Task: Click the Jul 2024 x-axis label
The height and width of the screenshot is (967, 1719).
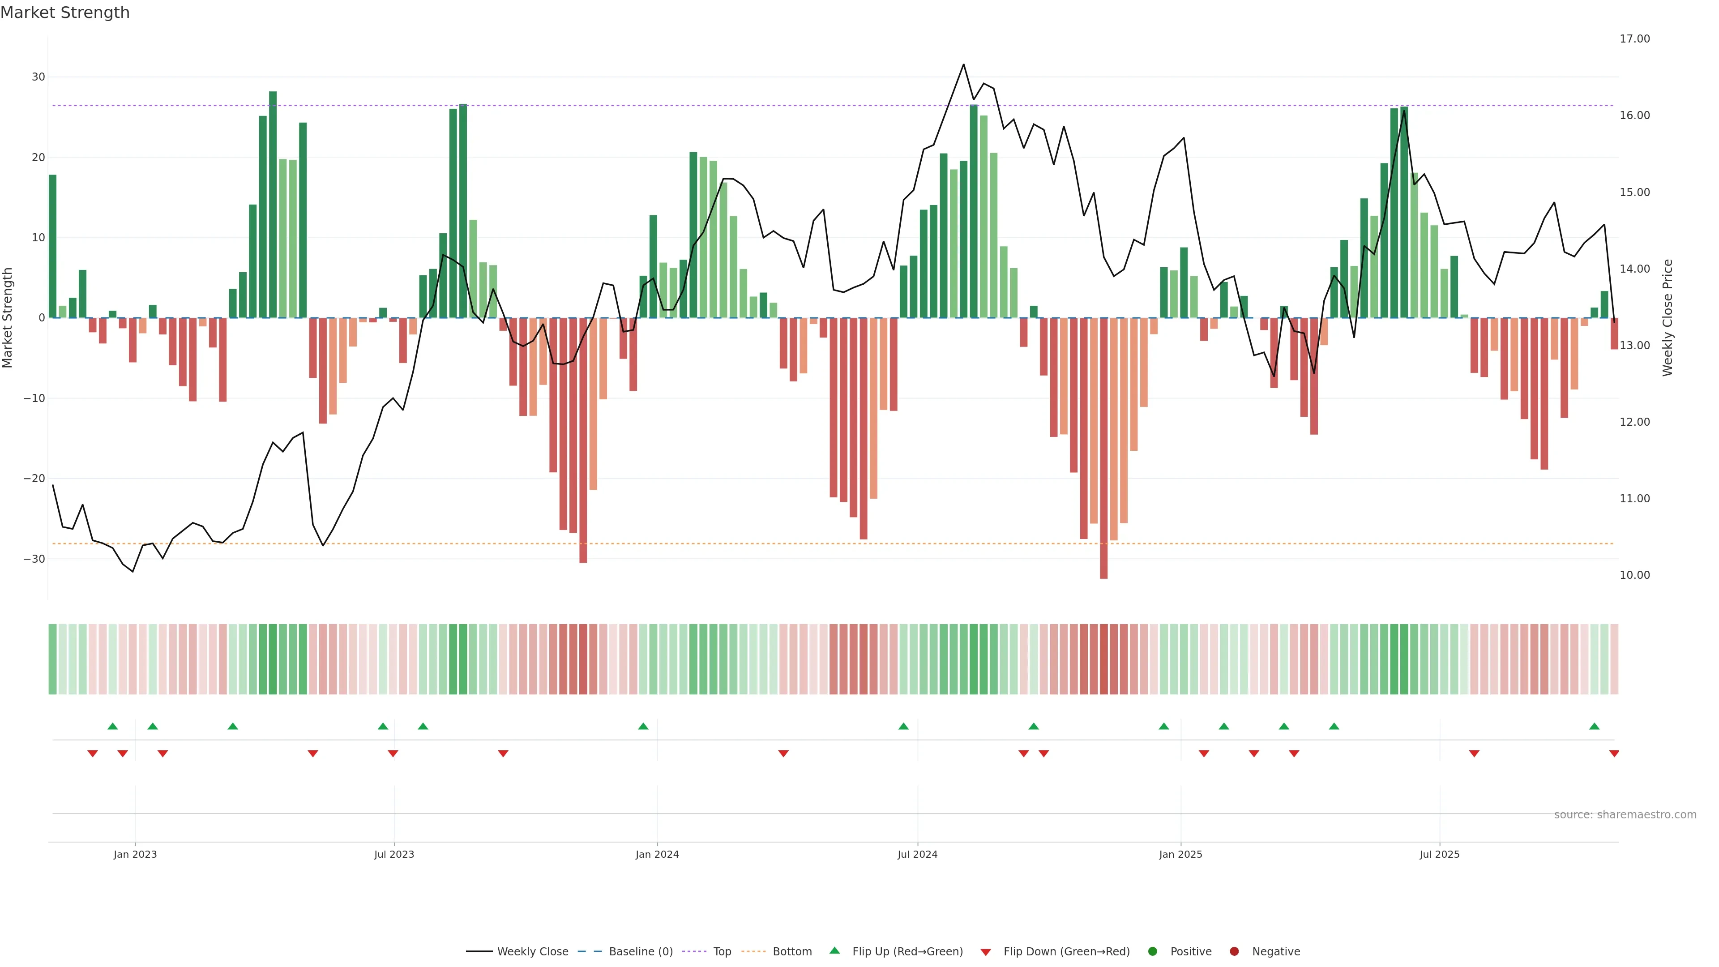Action: pyautogui.click(x=918, y=854)
